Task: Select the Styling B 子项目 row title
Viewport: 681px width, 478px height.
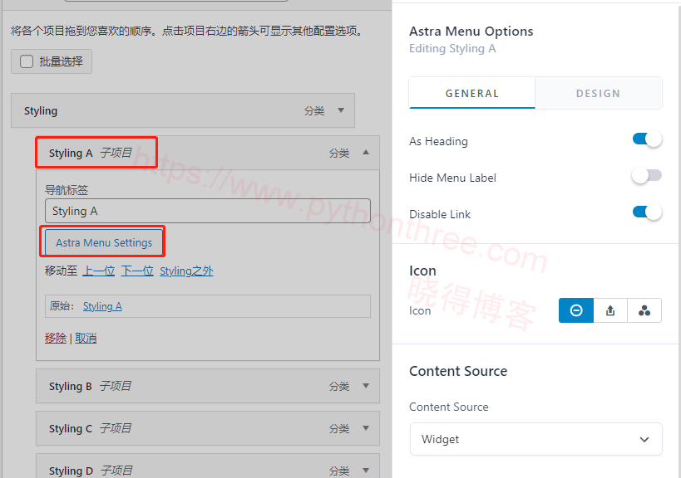Action: (x=90, y=386)
